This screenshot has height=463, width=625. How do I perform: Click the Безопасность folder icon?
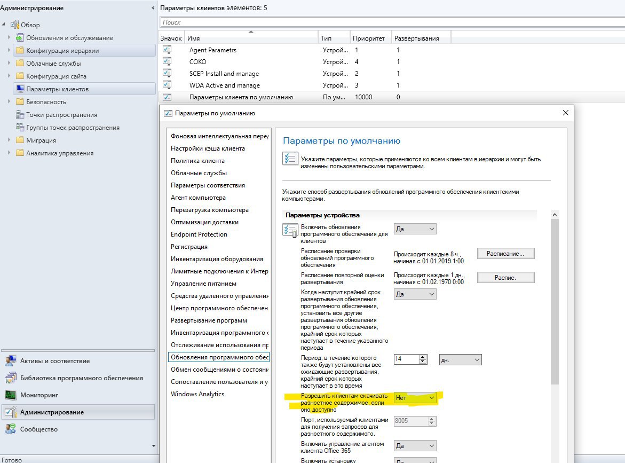(20, 101)
